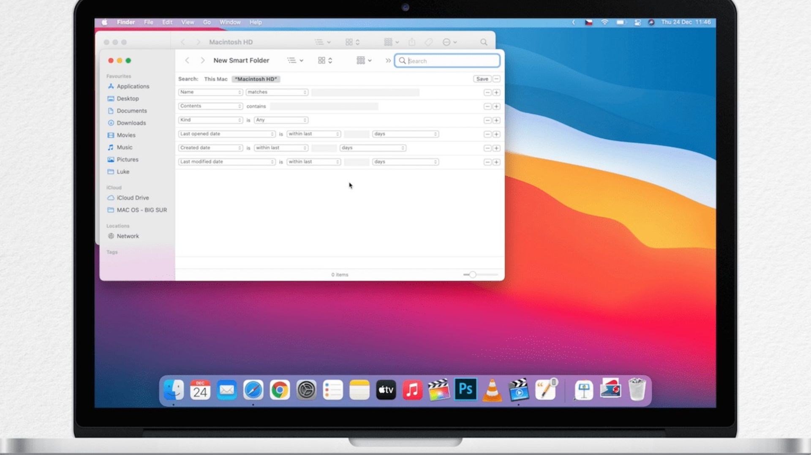Select "Macintosh HD" search scope
811x455 pixels.
[x=256, y=79]
